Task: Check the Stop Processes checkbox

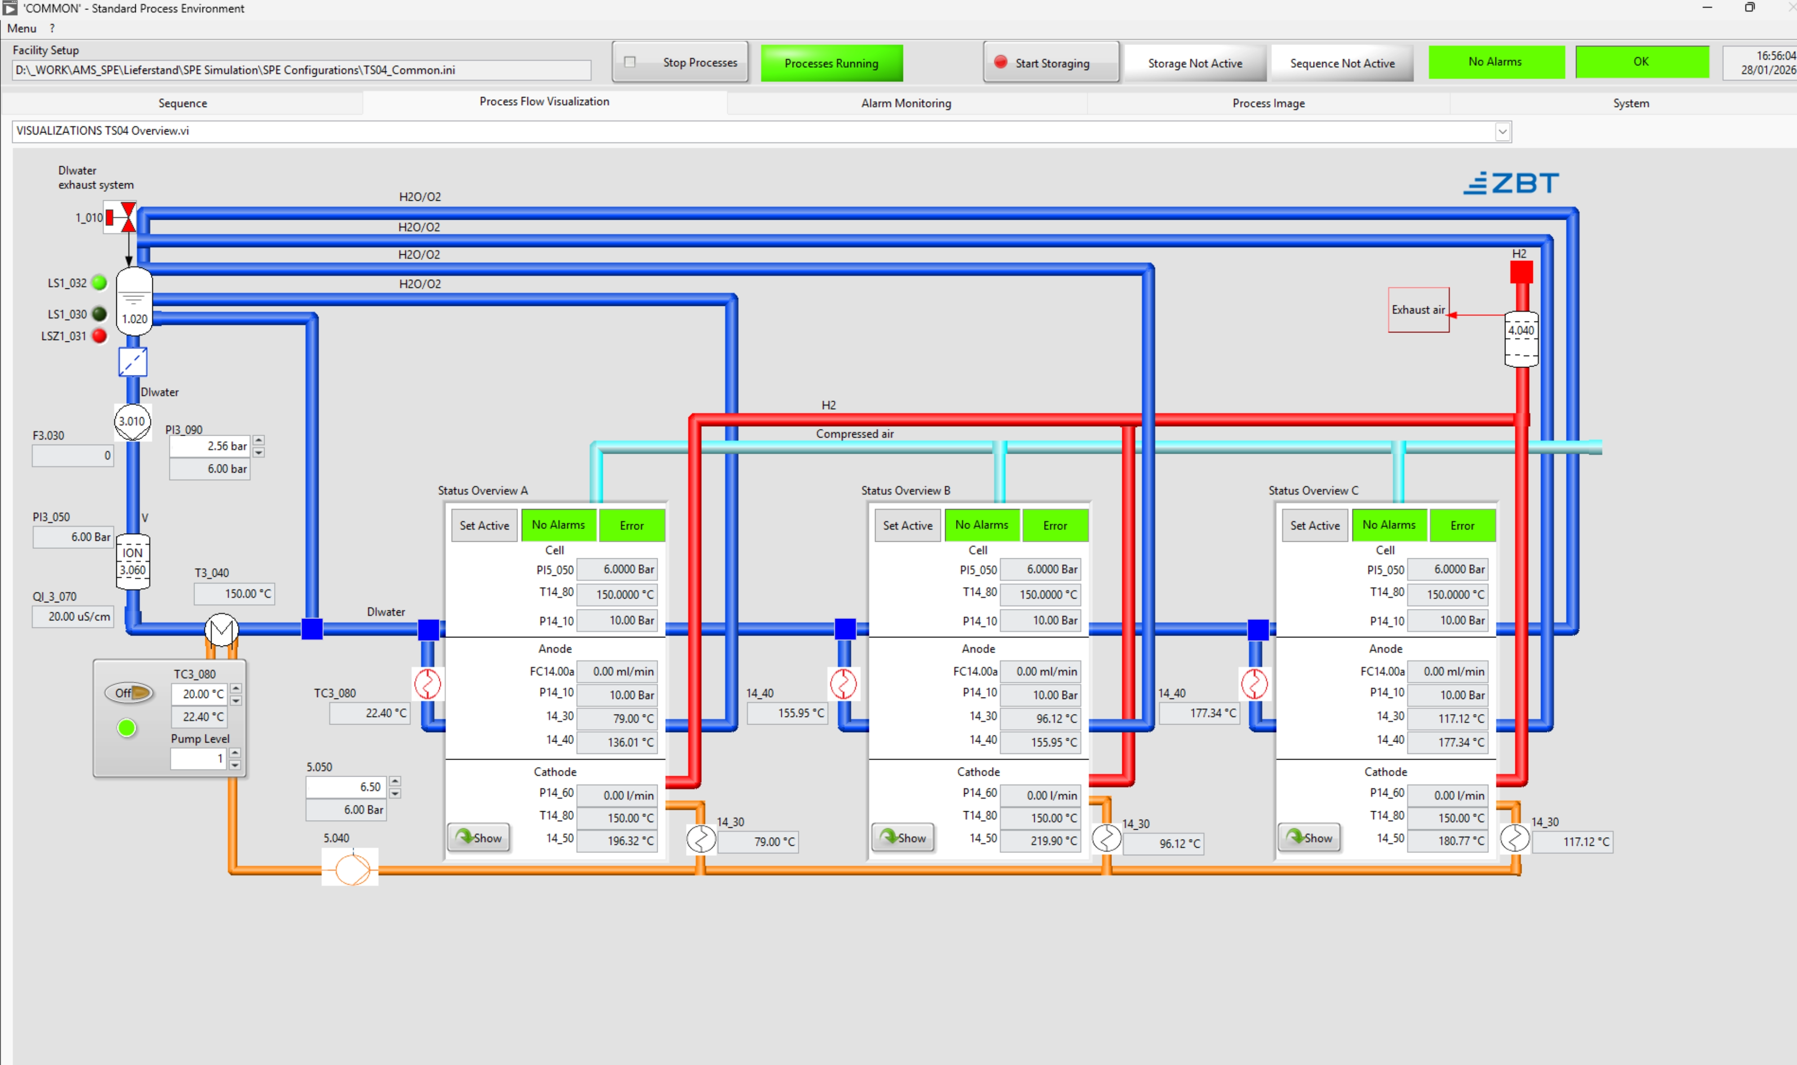Action: [x=630, y=62]
